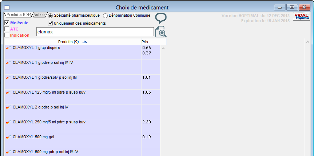
Task: Select CLAMOXYL 500 mg gél row
Action: pos(83,141)
